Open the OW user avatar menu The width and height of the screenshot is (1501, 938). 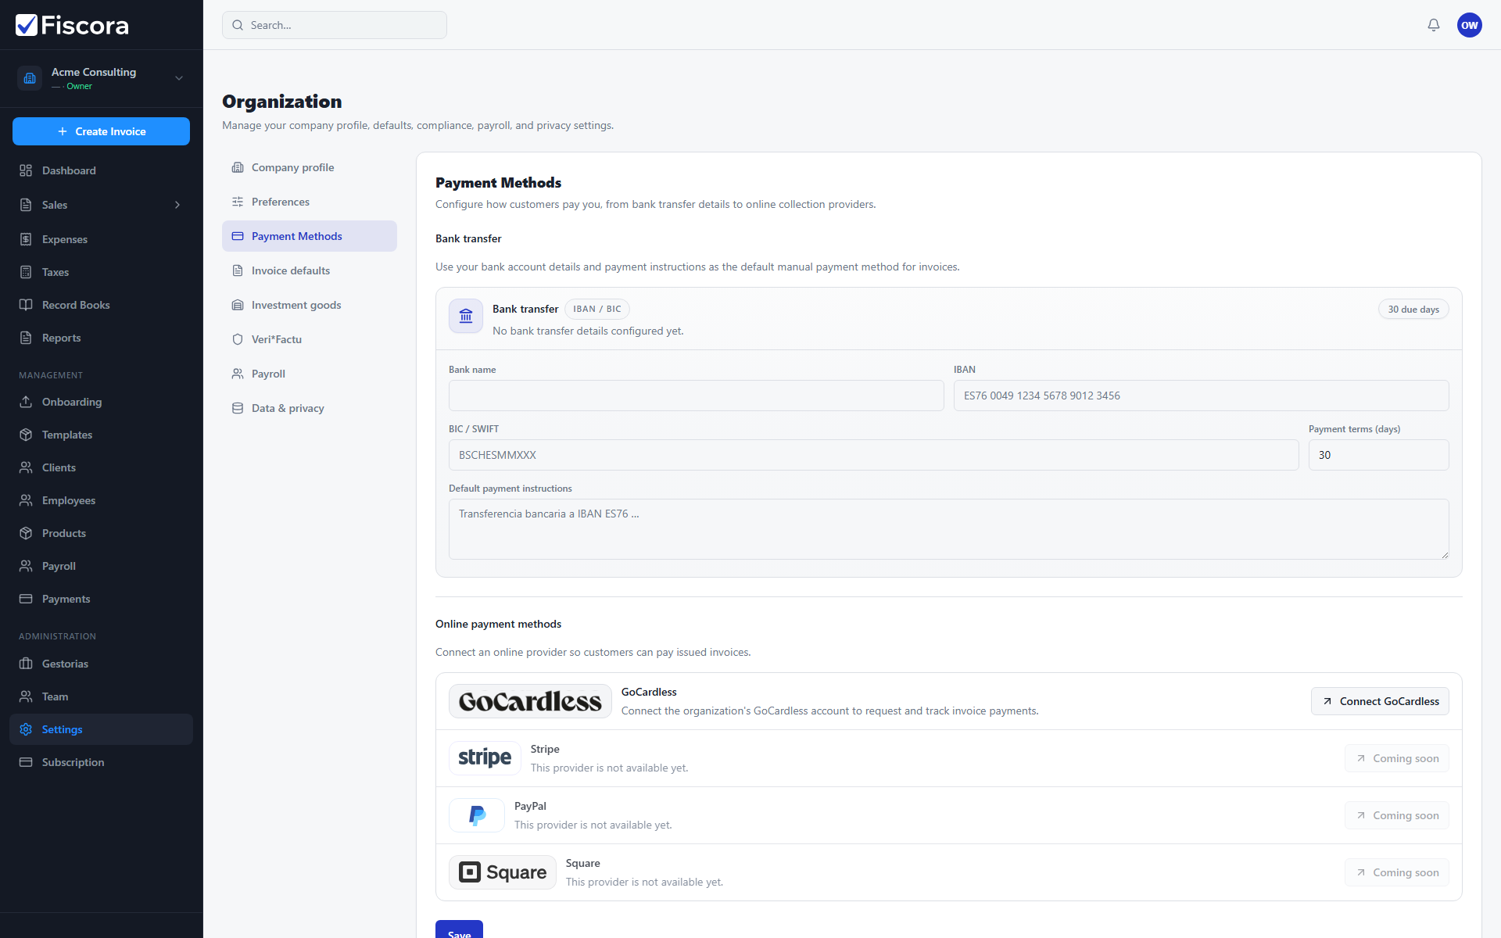1470,25
